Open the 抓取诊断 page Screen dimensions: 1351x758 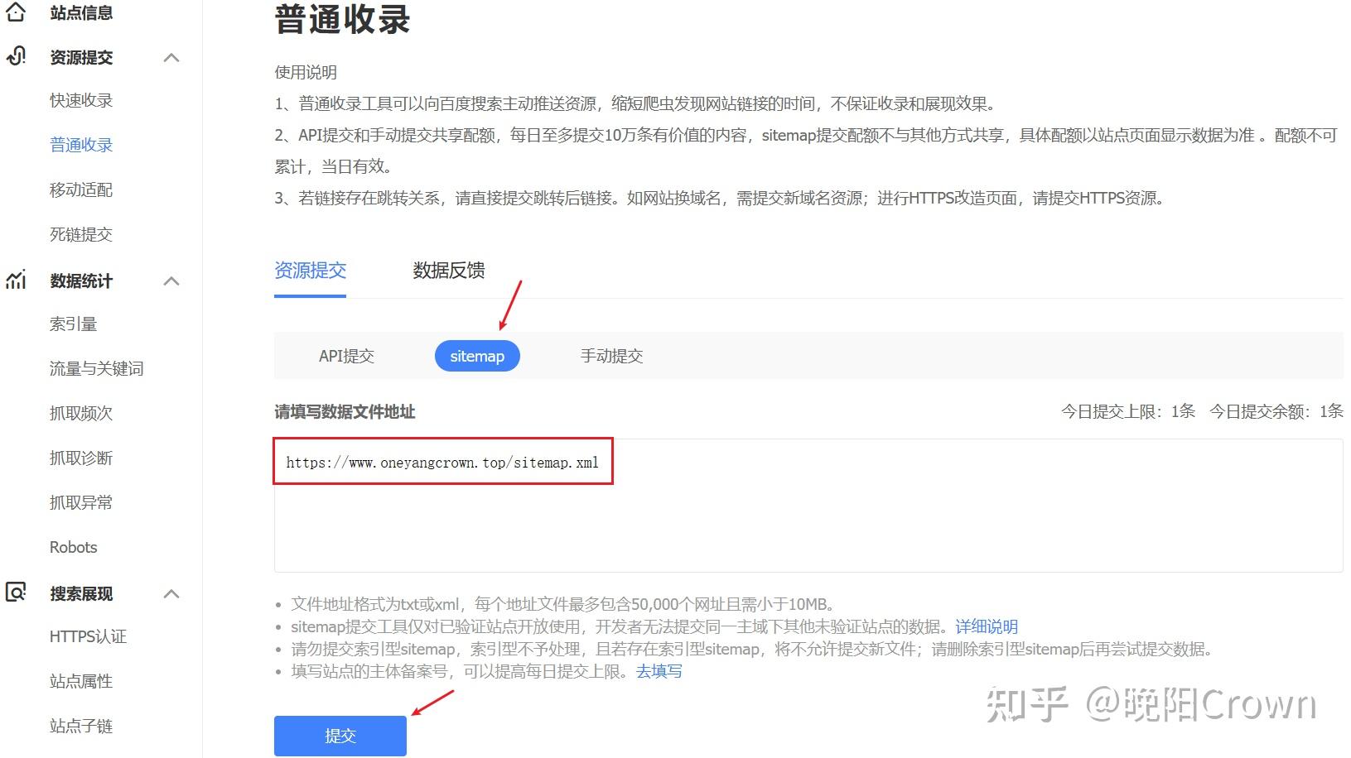[79, 458]
